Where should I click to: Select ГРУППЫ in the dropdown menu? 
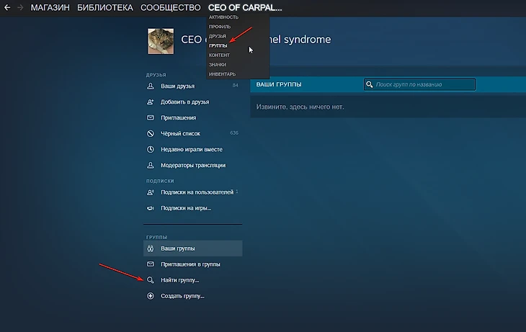tap(218, 45)
